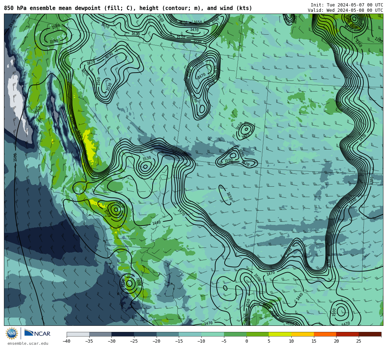Screen dimensions: 387x348
Task: Click the amber swatch between 10 and 15
Action: 302,334
